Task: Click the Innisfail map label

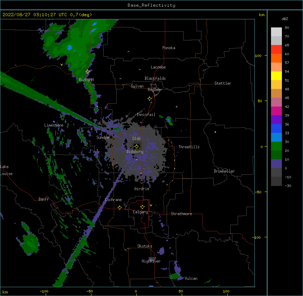Action: point(146,115)
